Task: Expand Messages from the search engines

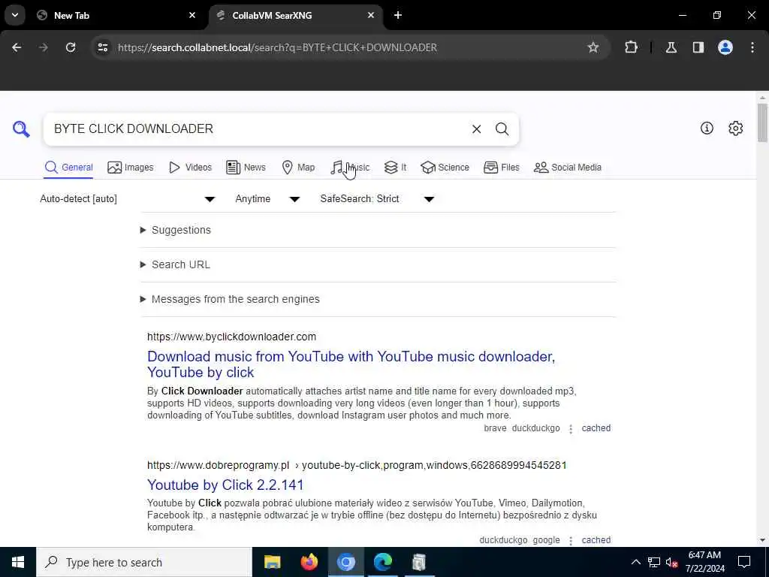Action: (x=230, y=299)
